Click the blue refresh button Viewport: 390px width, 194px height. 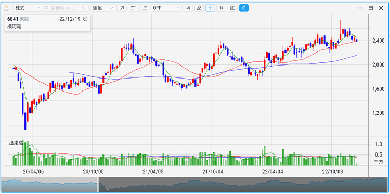point(244,8)
